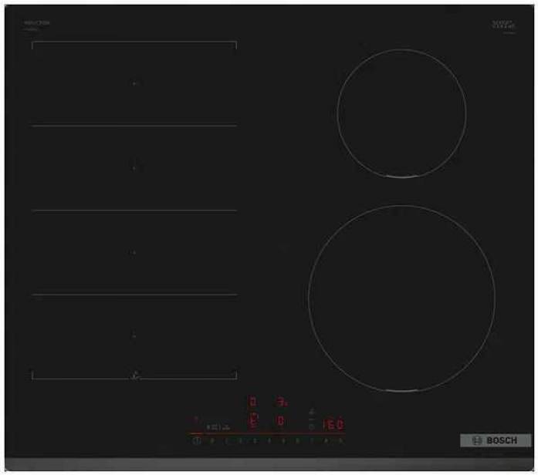The image size is (538, 475).
Task: Select the lower-left red zone display
Action: [x=252, y=421]
